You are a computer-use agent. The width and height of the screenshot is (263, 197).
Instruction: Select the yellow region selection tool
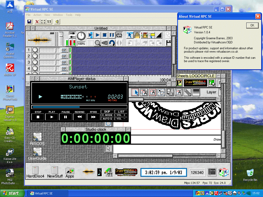coord(151,35)
